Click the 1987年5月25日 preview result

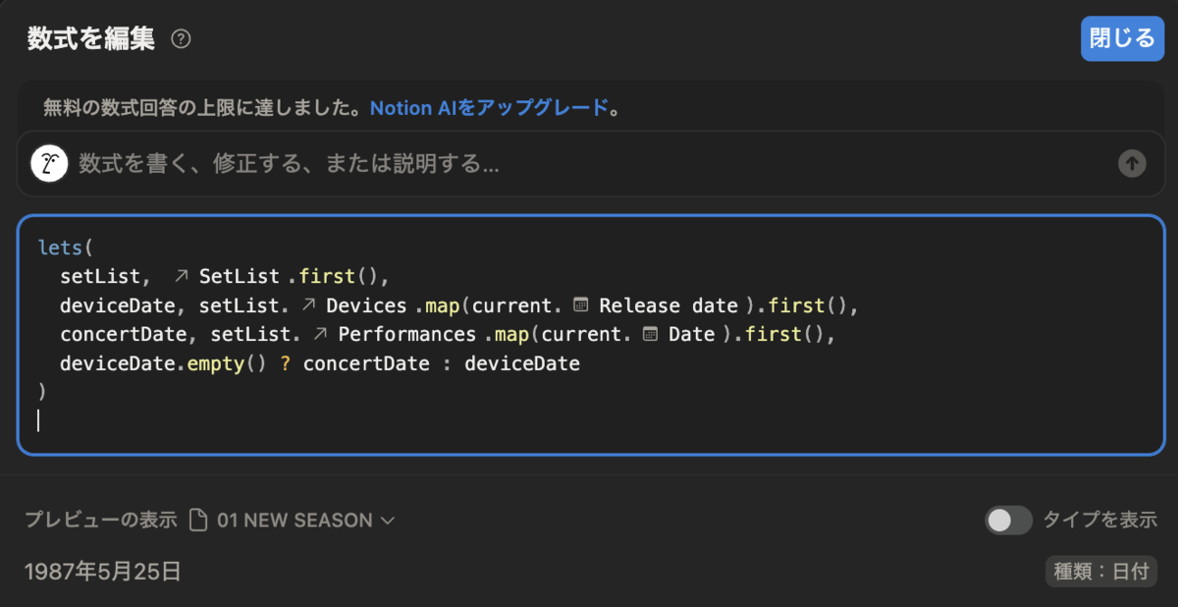103,572
